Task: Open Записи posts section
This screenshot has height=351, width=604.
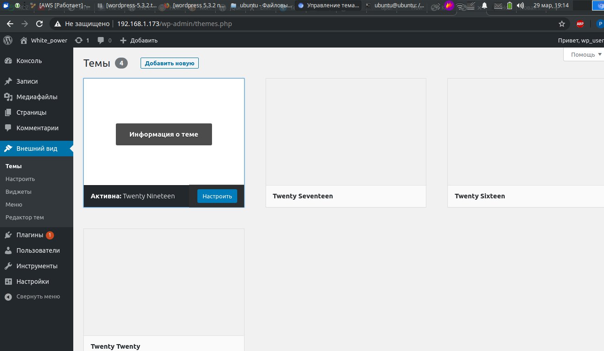Action: [x=37, y=81]
